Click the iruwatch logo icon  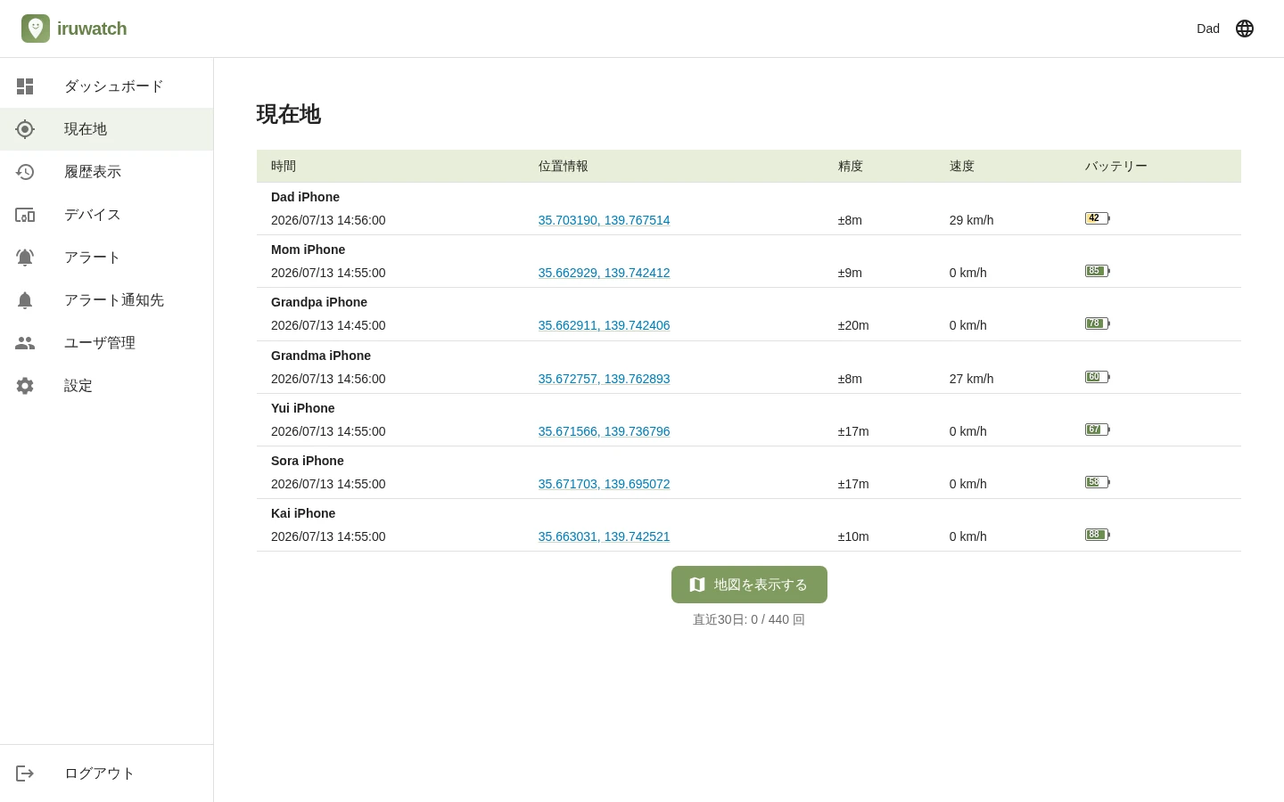point(36,29)
